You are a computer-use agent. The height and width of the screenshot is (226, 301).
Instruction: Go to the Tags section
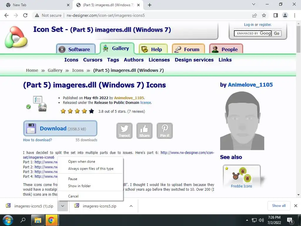tap(113, 60)
